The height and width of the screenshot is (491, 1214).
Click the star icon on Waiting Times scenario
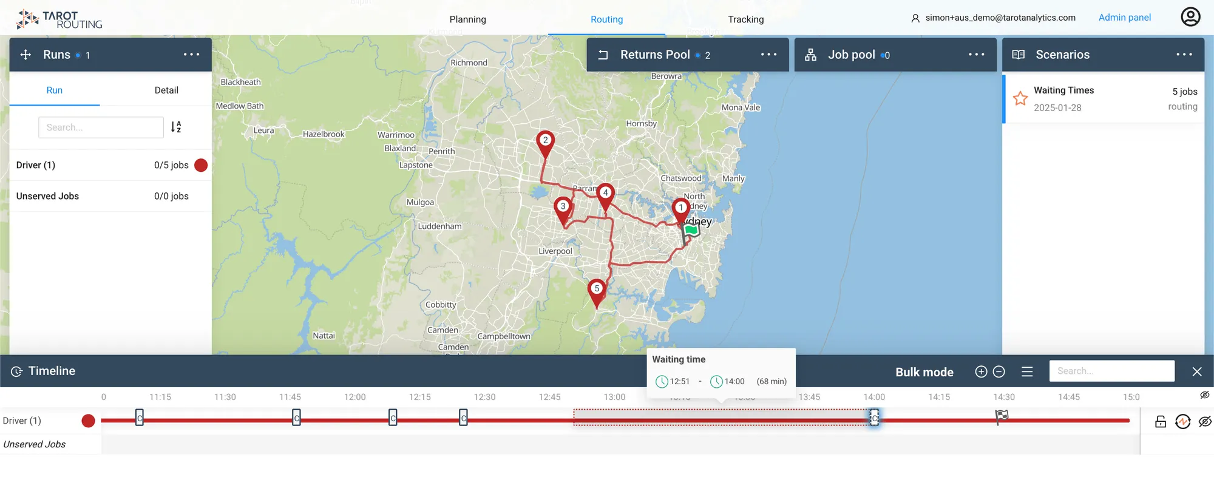[x=1020, y=98]
